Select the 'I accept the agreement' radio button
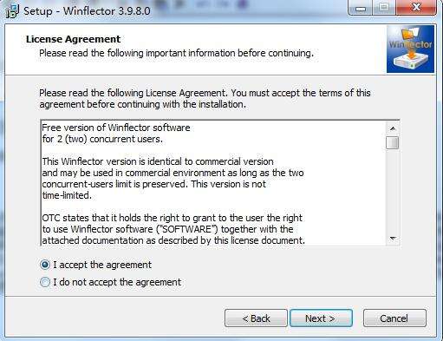443x341 pixels. tap(45, 265)
